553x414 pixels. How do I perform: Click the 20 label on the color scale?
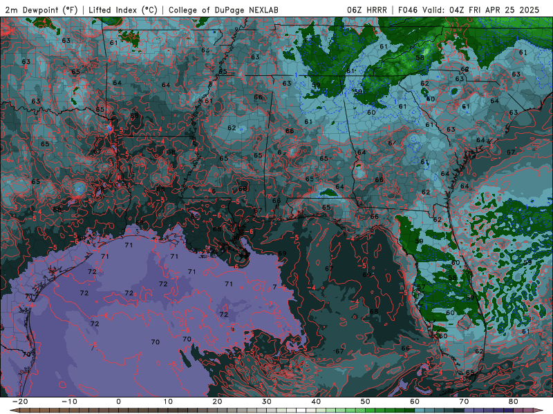[217, 402]
